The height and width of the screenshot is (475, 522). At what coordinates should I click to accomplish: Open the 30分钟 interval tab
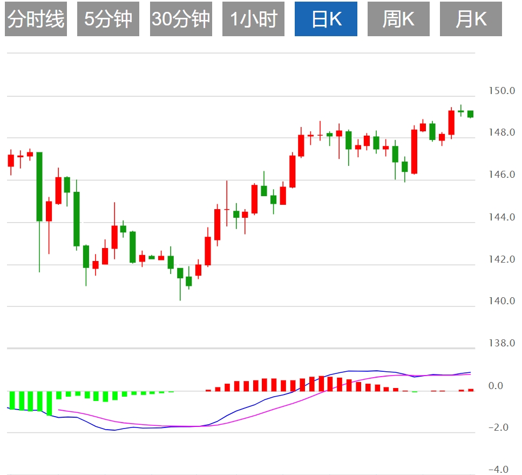181,19
